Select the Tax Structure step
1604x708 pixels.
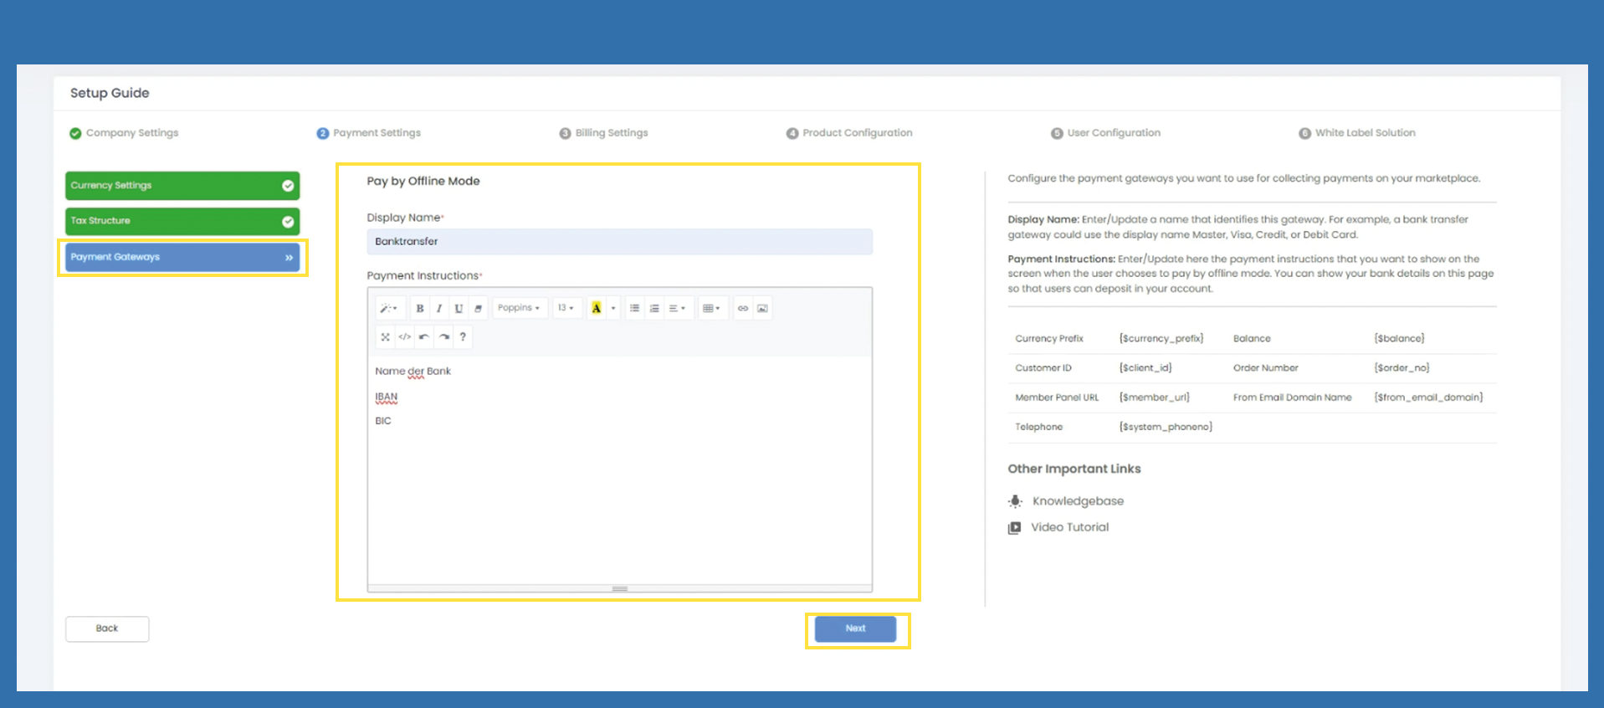[182, 221]
